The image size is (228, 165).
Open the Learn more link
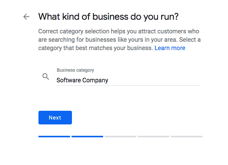pos(170,48)
